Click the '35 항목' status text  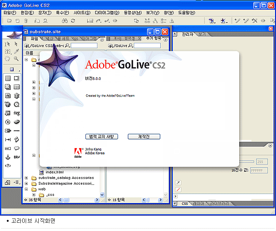click(35, 200)
